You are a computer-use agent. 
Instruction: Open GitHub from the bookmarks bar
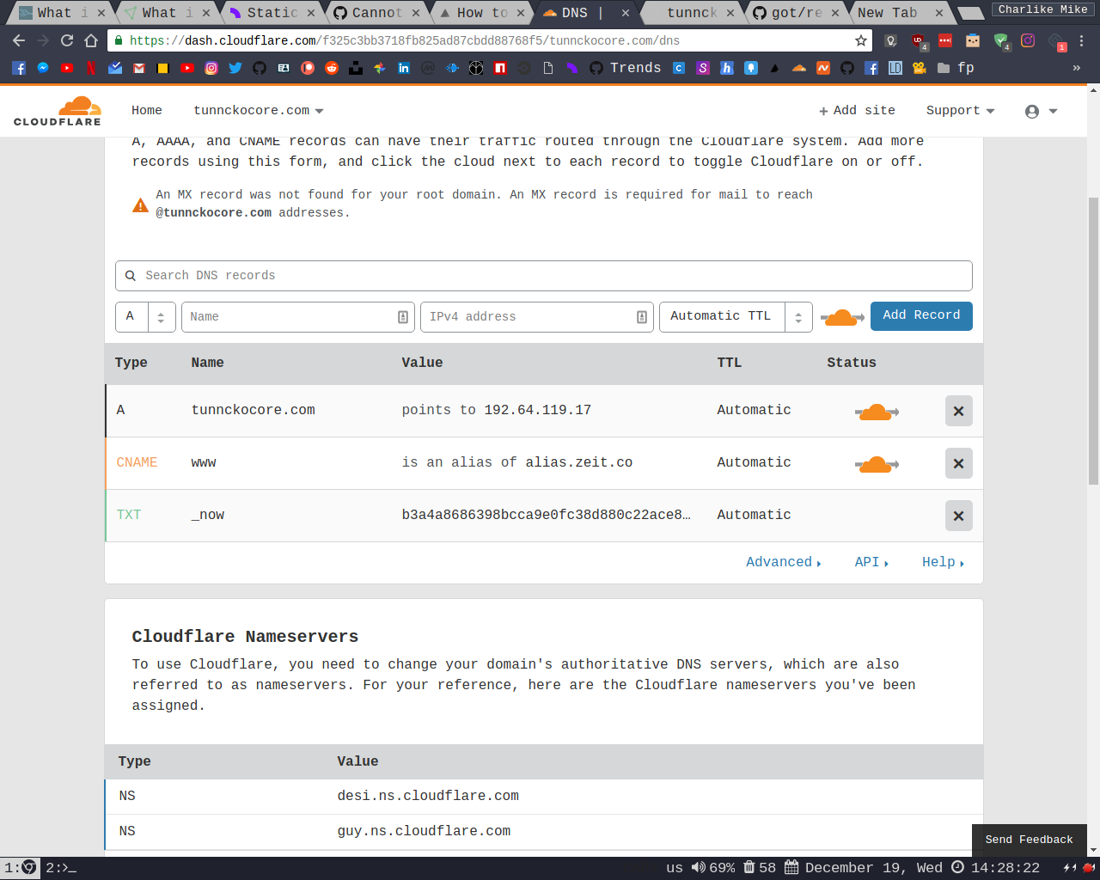(260, 68)
